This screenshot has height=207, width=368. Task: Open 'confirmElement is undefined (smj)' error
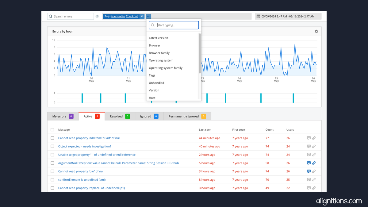pyautogui.click(x=82, y=179)
